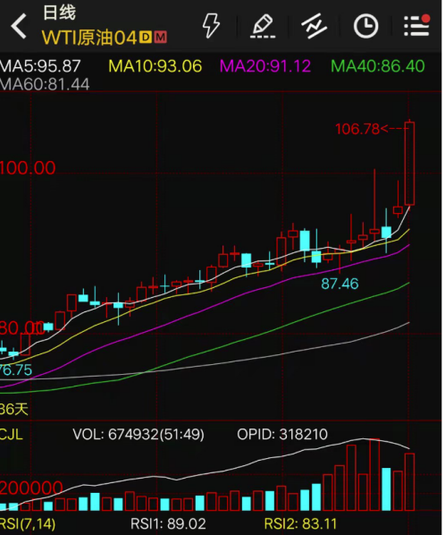Screen dimensions: 445x535
Task: Tap the back arrow icon
Action: [19, 26]
